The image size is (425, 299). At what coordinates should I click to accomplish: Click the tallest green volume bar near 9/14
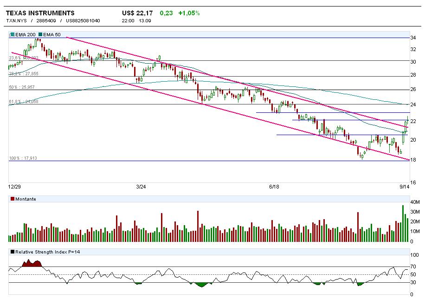pos(403,224)
